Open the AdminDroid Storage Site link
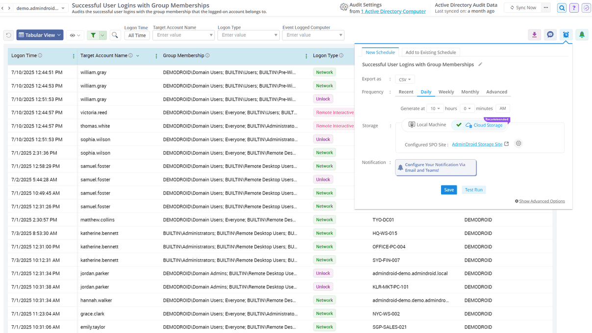This screenshot has width=592, height=333. click(477, 144)
